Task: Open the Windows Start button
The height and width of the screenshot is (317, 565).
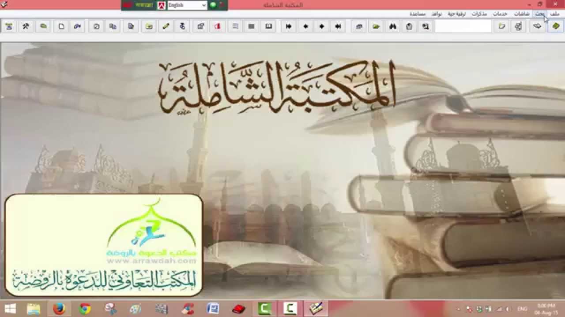Action: click(10, 309)
